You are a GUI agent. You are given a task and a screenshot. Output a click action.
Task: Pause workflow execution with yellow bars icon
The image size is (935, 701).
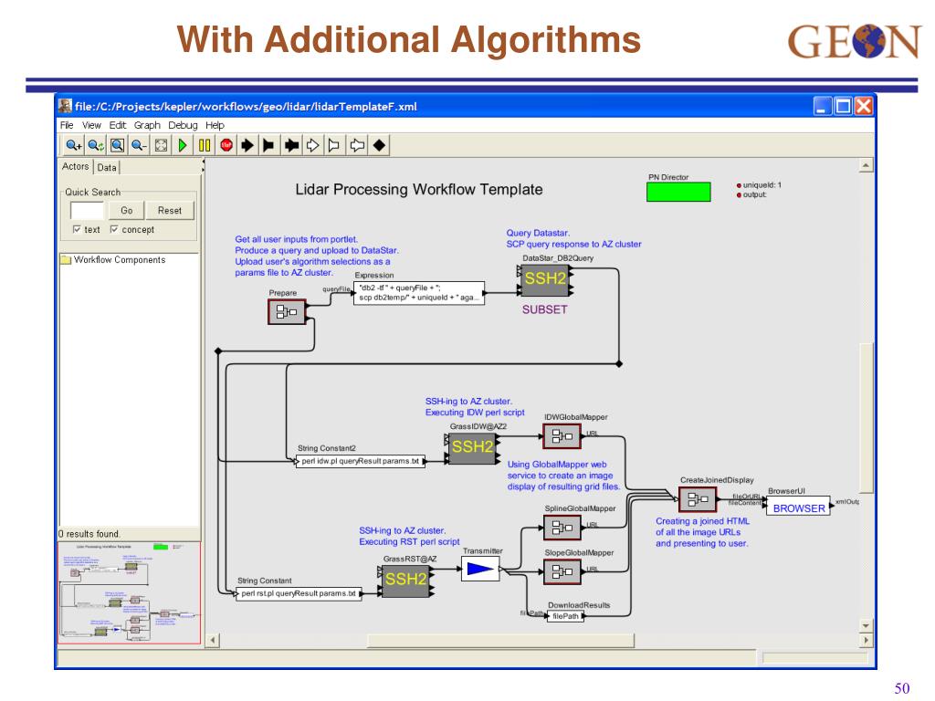pos(205,145)
